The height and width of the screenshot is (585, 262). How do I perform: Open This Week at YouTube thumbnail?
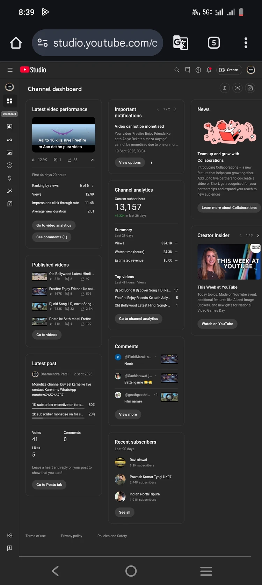point(229,262)
